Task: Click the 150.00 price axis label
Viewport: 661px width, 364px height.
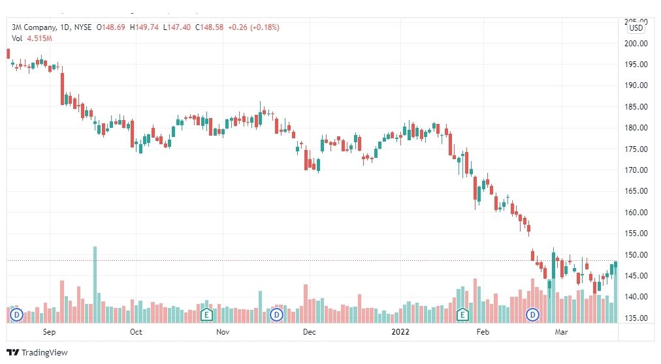Action: pos(636,254)
